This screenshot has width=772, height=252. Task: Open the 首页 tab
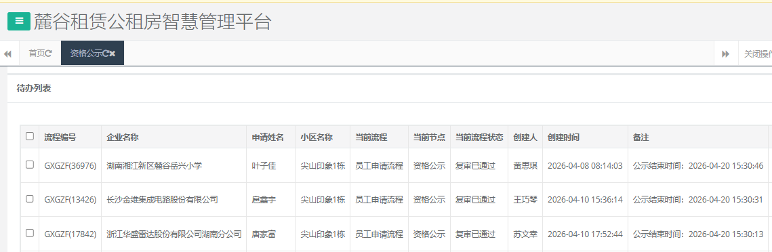click(40, 53)
